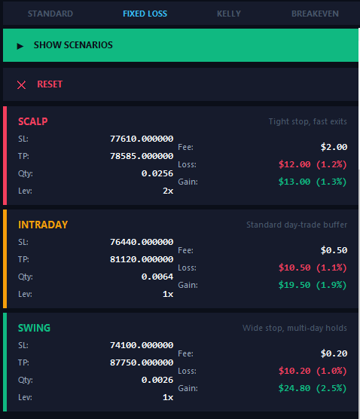Open the KELLY tab
This screenshot has height=419, width=360.
(x=229, y=14)
